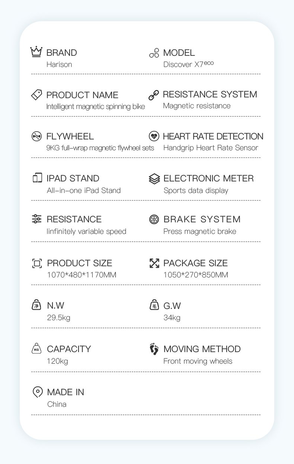The width and height of the screenshot is (294, 464).
Task: Click the 'Discover X7eco' model text
Action: (188, 64)
